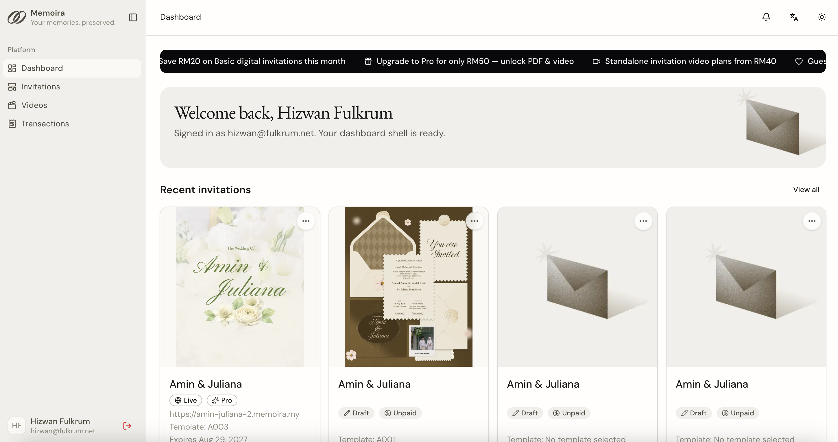Open Transactions in sidebar
The image size is (838, 442).
[72, 124]
